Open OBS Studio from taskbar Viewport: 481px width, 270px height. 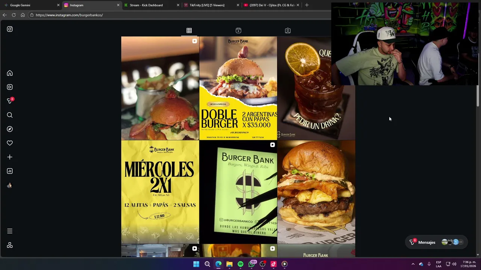263,264
